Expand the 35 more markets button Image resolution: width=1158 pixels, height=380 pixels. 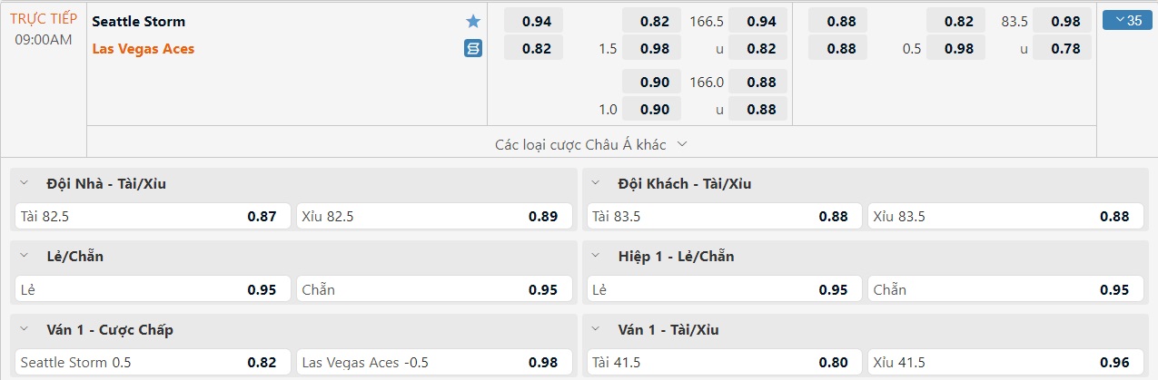coord(1126,21)
